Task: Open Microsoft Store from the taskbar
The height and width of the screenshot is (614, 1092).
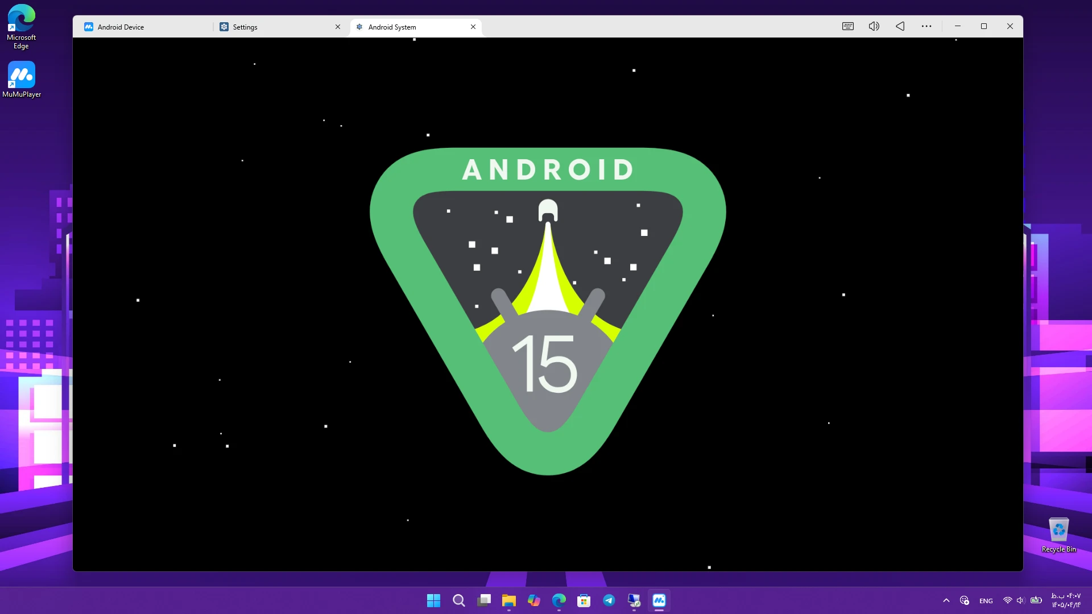Action: 584,600
